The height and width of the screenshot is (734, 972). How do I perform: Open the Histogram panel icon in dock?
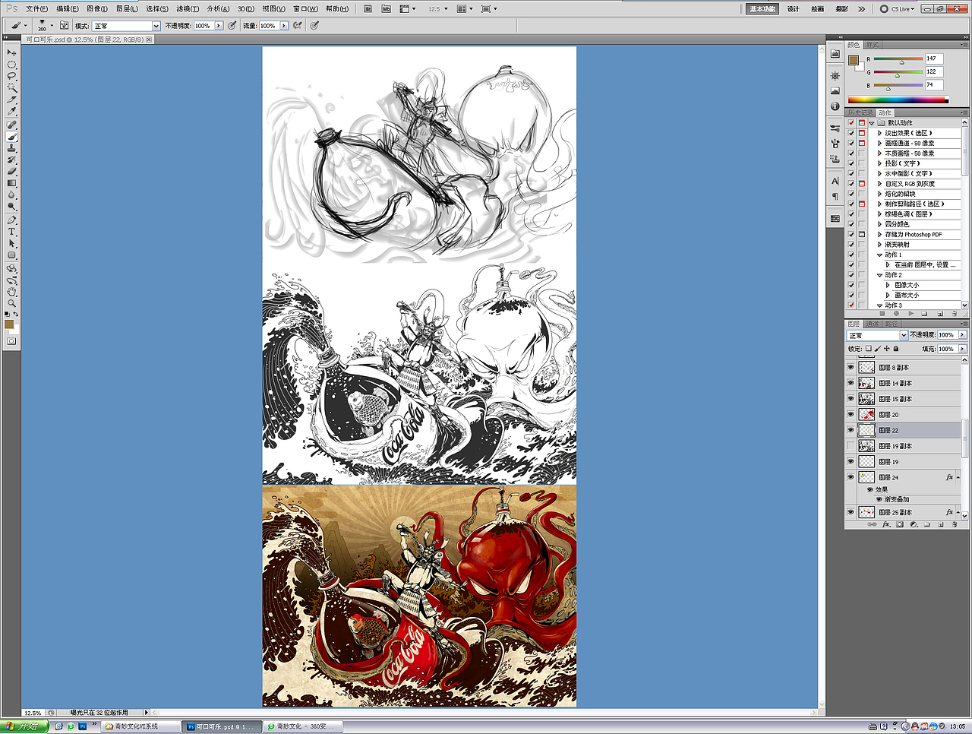click(x=835, y=91)
